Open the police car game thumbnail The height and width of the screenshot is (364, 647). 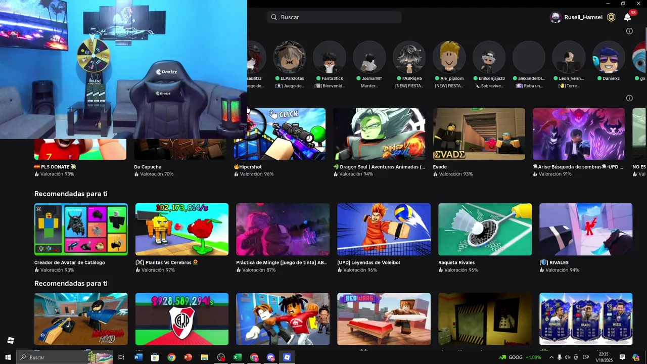coord(81,319)
